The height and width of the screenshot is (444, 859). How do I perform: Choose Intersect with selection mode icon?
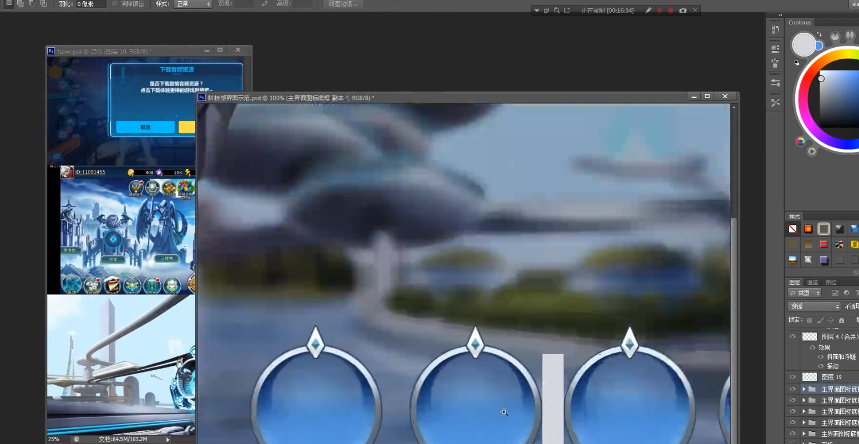(43, 3)
